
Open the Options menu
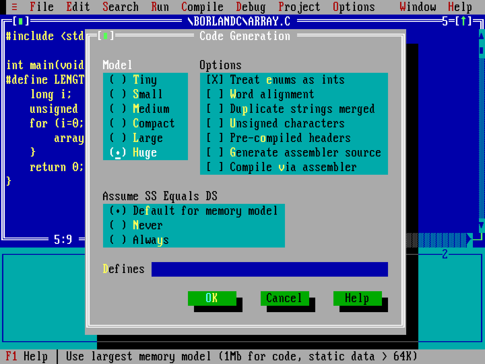click(x=354, y=7)
